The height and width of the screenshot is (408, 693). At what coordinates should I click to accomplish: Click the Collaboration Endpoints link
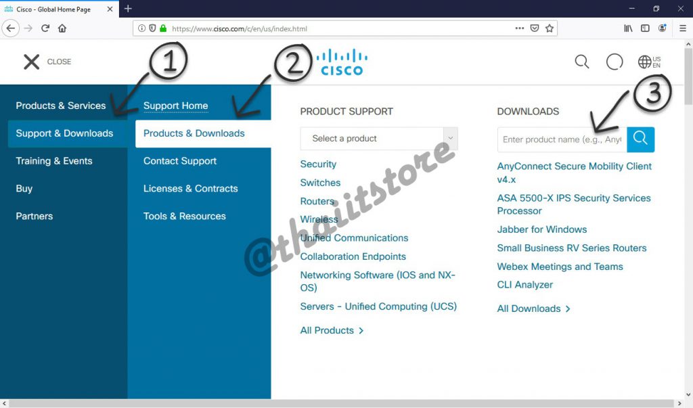coord(353,256)
